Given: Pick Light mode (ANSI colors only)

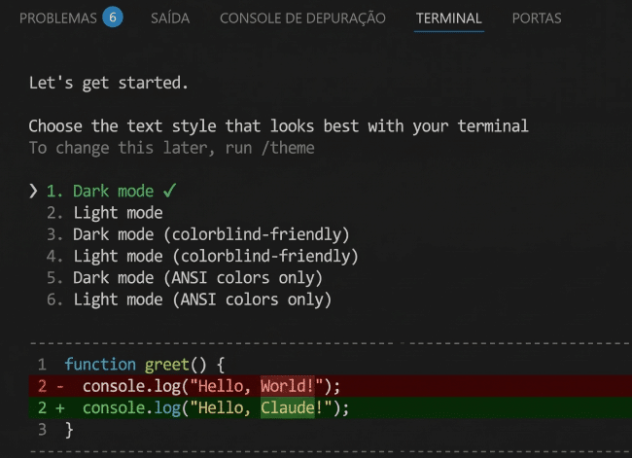Looking at the screenshot, I should point(189,299).
